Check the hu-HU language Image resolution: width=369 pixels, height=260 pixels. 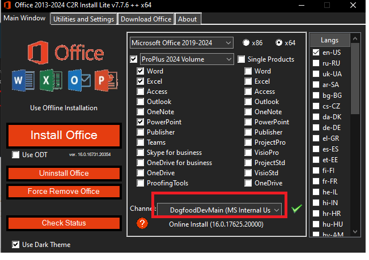(316, 224)
